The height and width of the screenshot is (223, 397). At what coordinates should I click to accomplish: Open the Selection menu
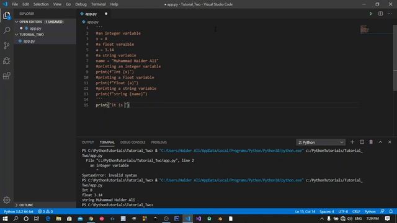pyautogui.click(x=41, y=4)
